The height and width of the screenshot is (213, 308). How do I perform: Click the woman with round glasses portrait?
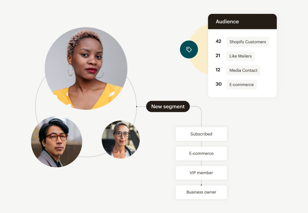tap(121, 139)
